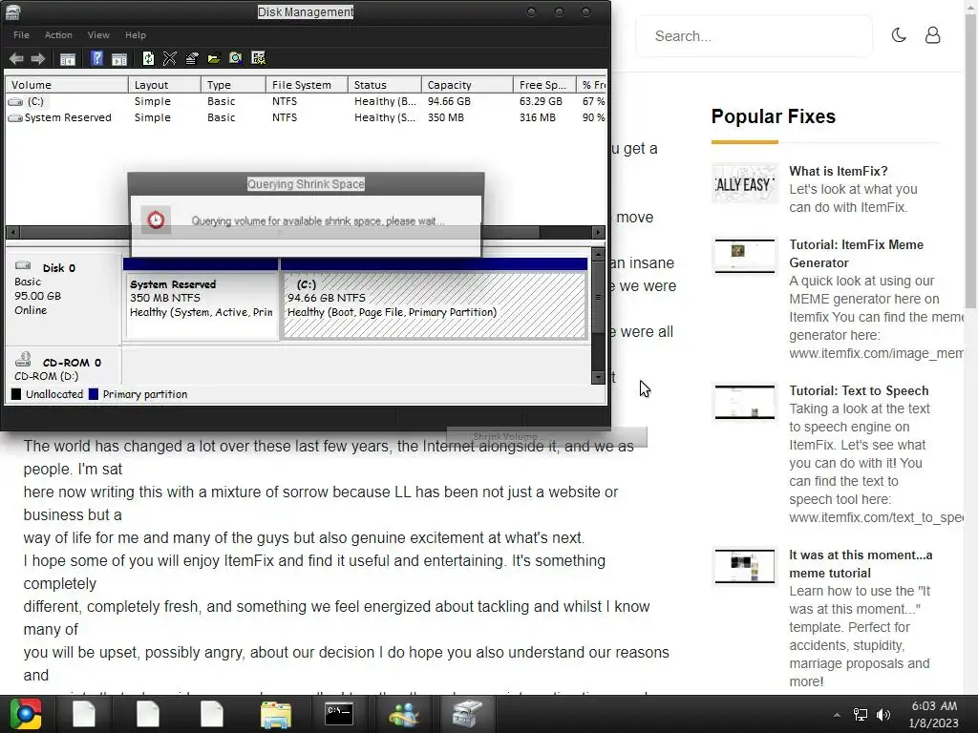Click the Disk 0 label panel
The width and height of the screenshot is (978, 733).
pos(62,298)
